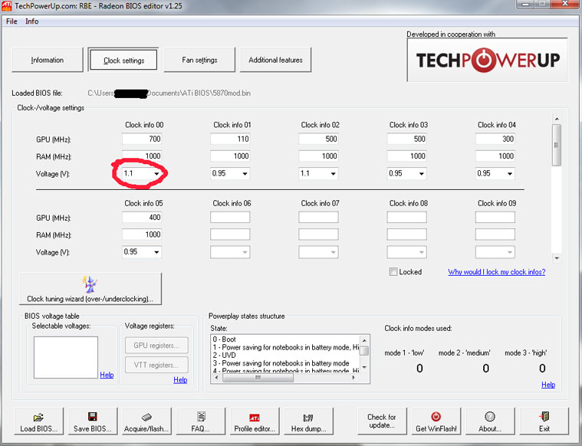The image size is (582, 446).
Task: Switch to Fan settings tab
Action: pos(199,60)
